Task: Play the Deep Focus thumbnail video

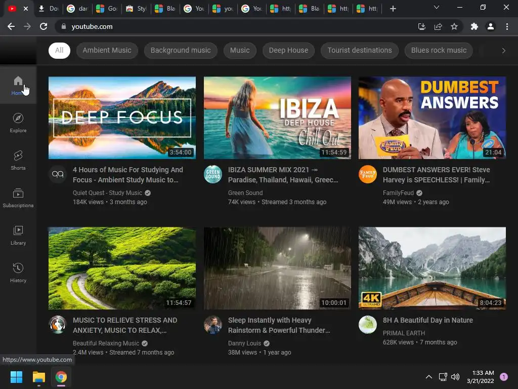Action: tap(122, 118)
